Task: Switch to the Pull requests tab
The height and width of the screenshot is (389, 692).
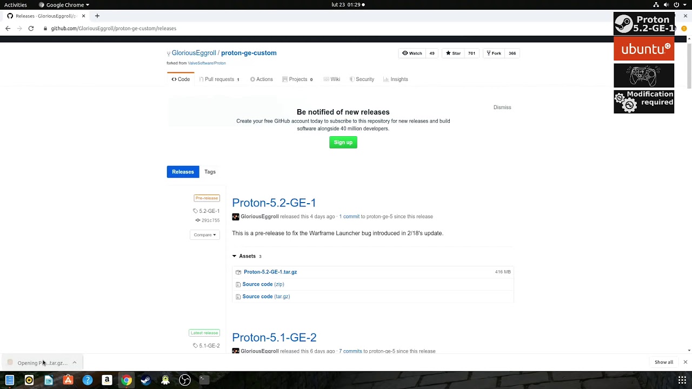Action: [219, 79]
